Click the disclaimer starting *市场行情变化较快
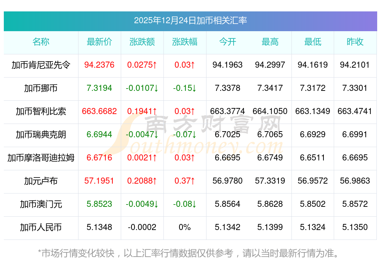381x265 pixels. click(x=188, y=253)
